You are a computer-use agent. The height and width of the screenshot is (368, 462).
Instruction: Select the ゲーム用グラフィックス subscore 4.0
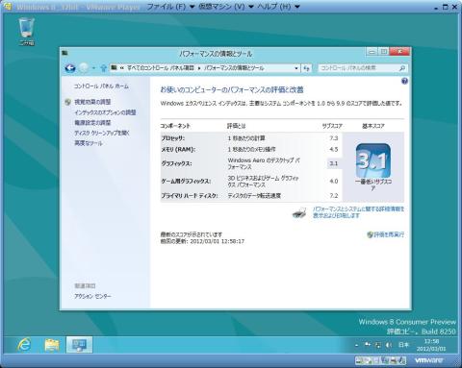(x=334, y=182)
